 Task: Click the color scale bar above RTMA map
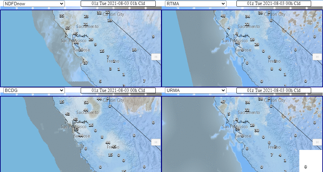242,8
